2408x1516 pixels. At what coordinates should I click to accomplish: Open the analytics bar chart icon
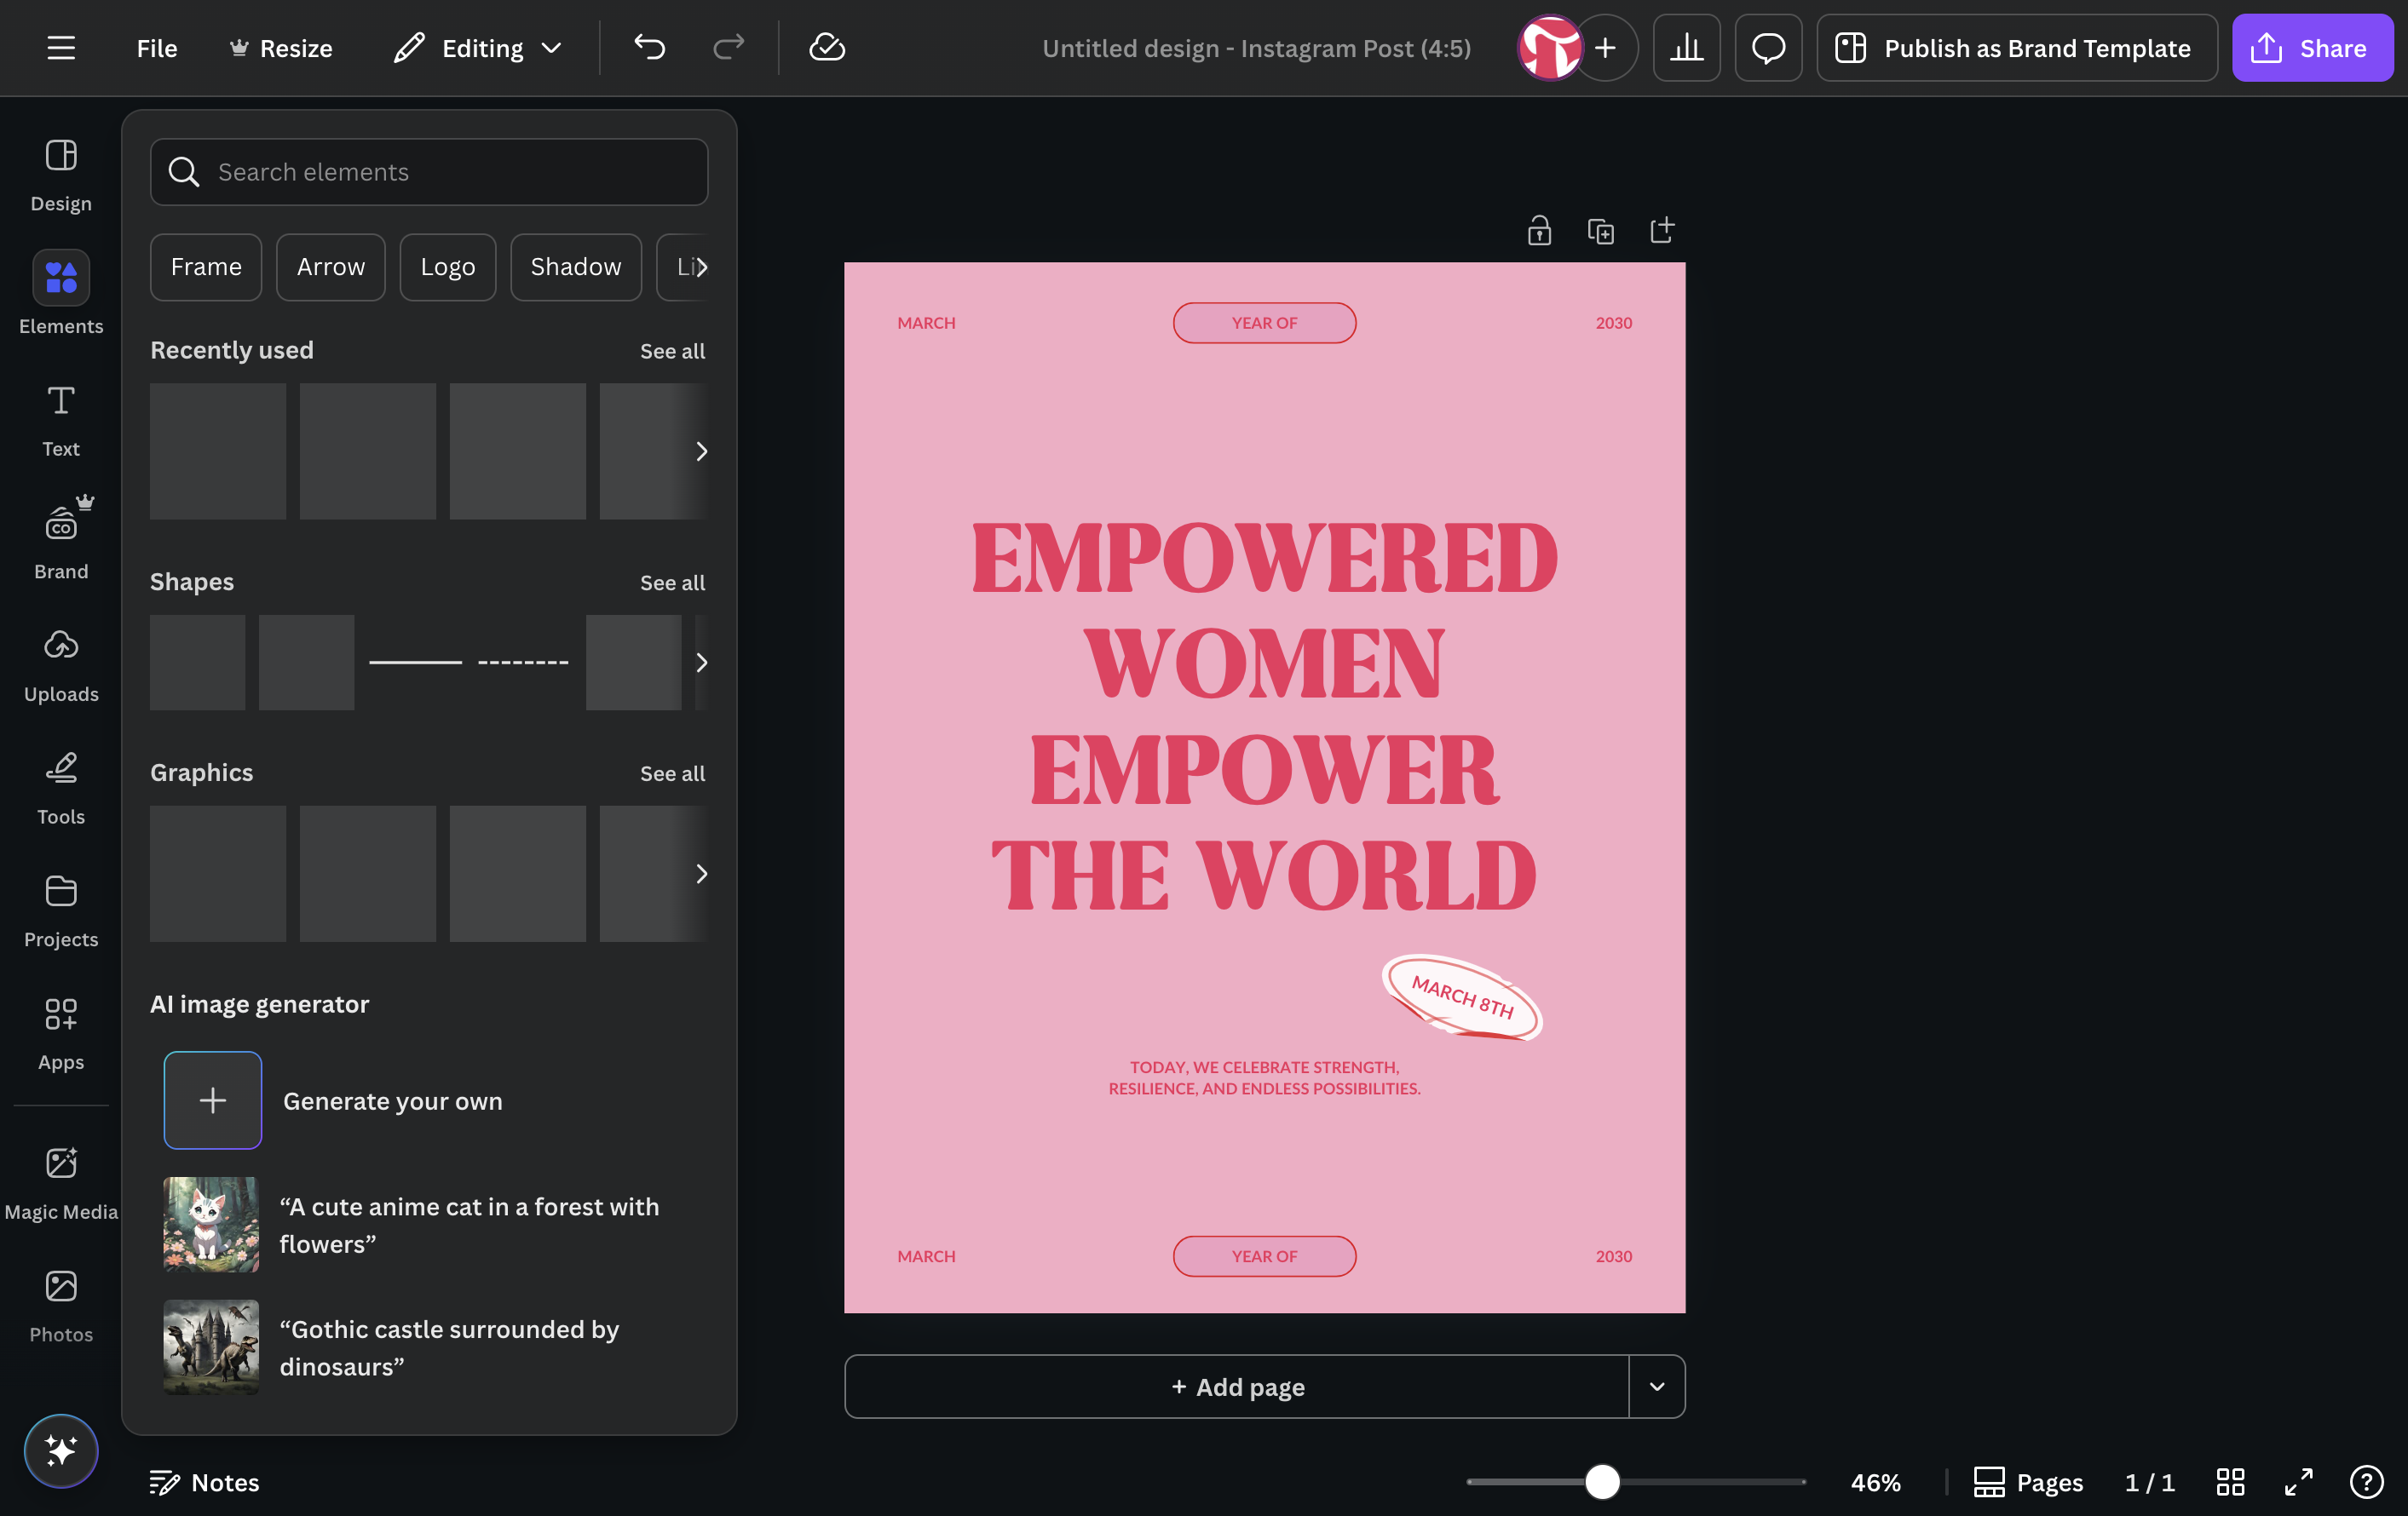pyautogui.click(x=1686, y=48)
